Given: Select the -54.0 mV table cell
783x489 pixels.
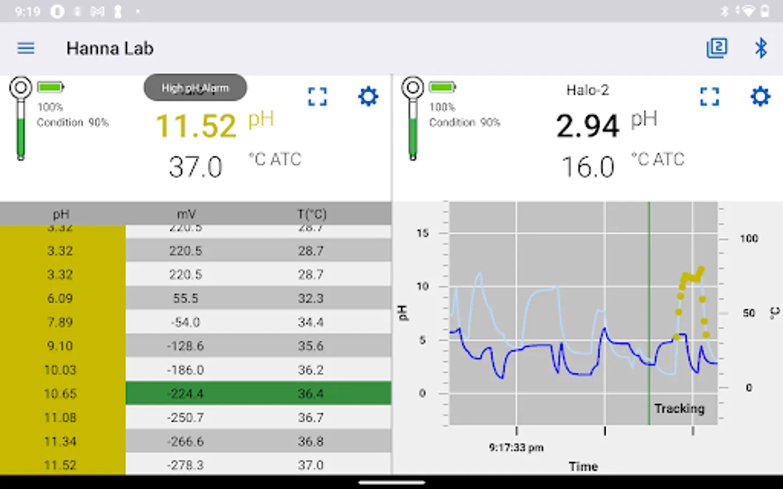Looking at the screenshot, I should 185,322.
